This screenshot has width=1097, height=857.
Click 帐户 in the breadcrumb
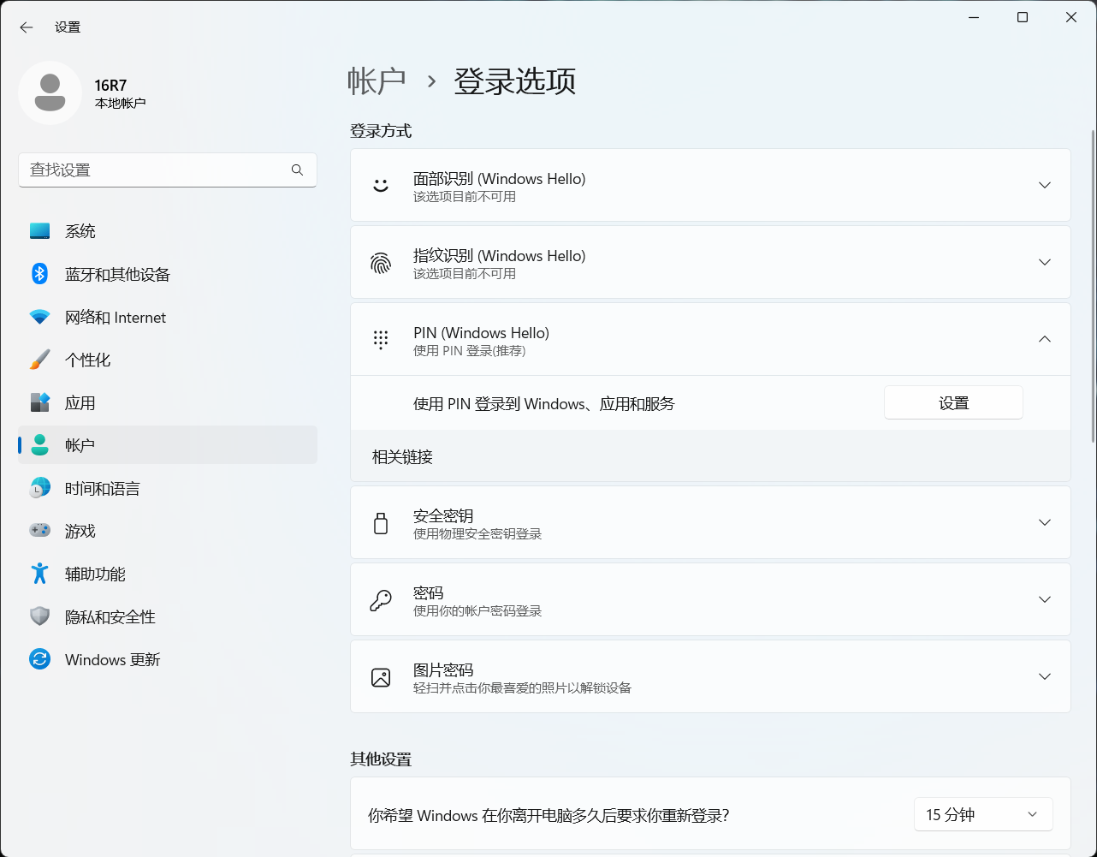(377, 81)
